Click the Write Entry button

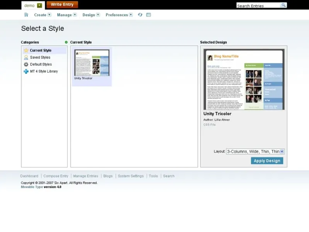tap(62, 5)
